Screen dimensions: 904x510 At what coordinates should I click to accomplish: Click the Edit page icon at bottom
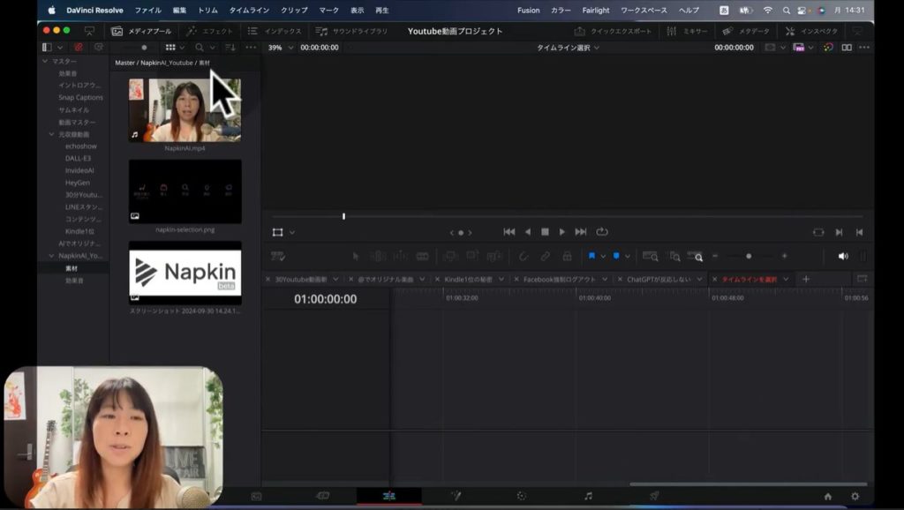pos(388,496)
